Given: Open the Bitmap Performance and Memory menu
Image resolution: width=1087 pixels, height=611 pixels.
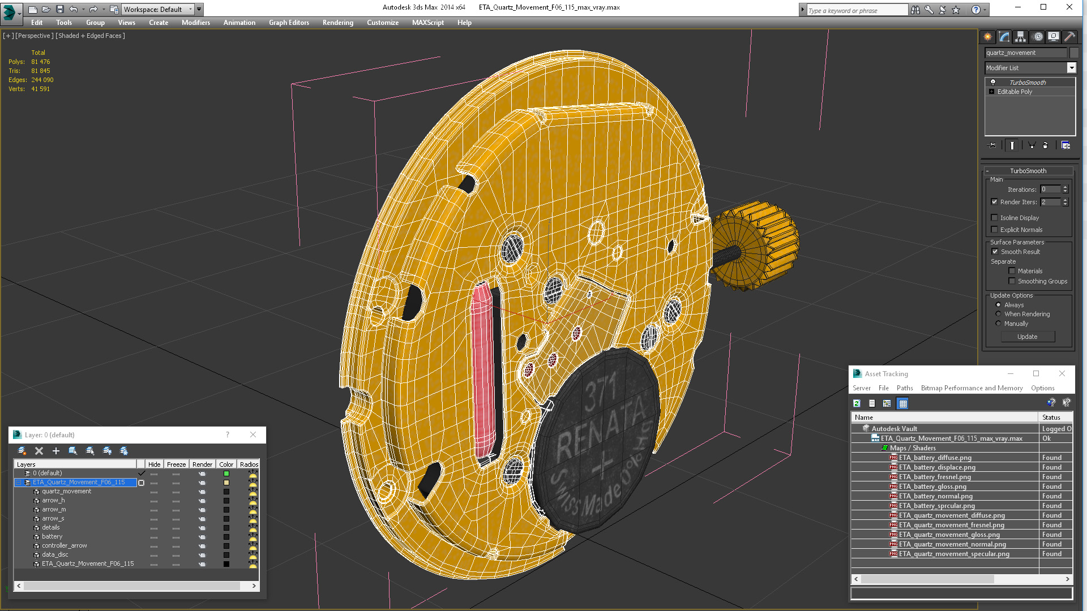Looking at the screenshot, I should point(972,388).
